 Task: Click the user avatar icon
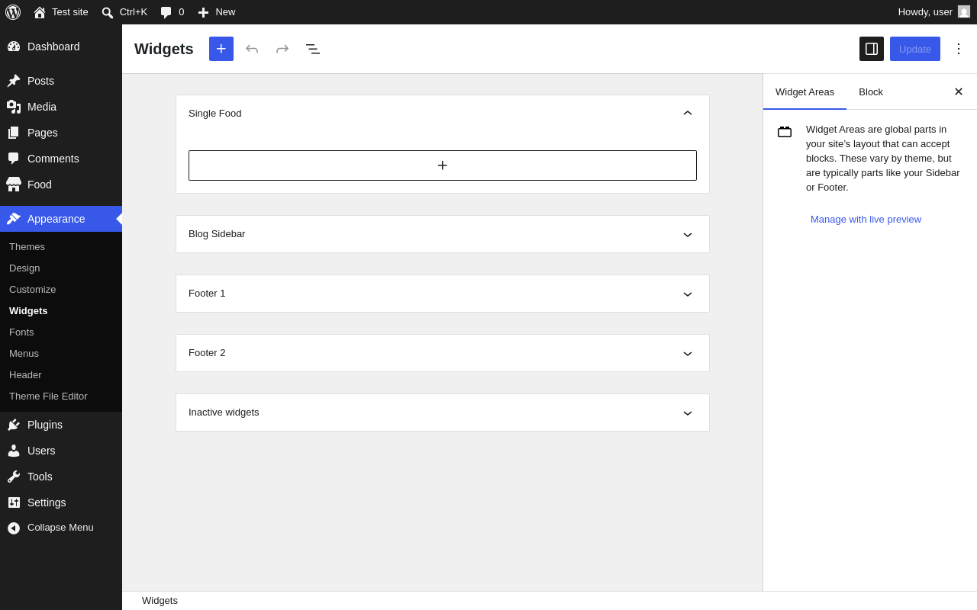point(964,12)
